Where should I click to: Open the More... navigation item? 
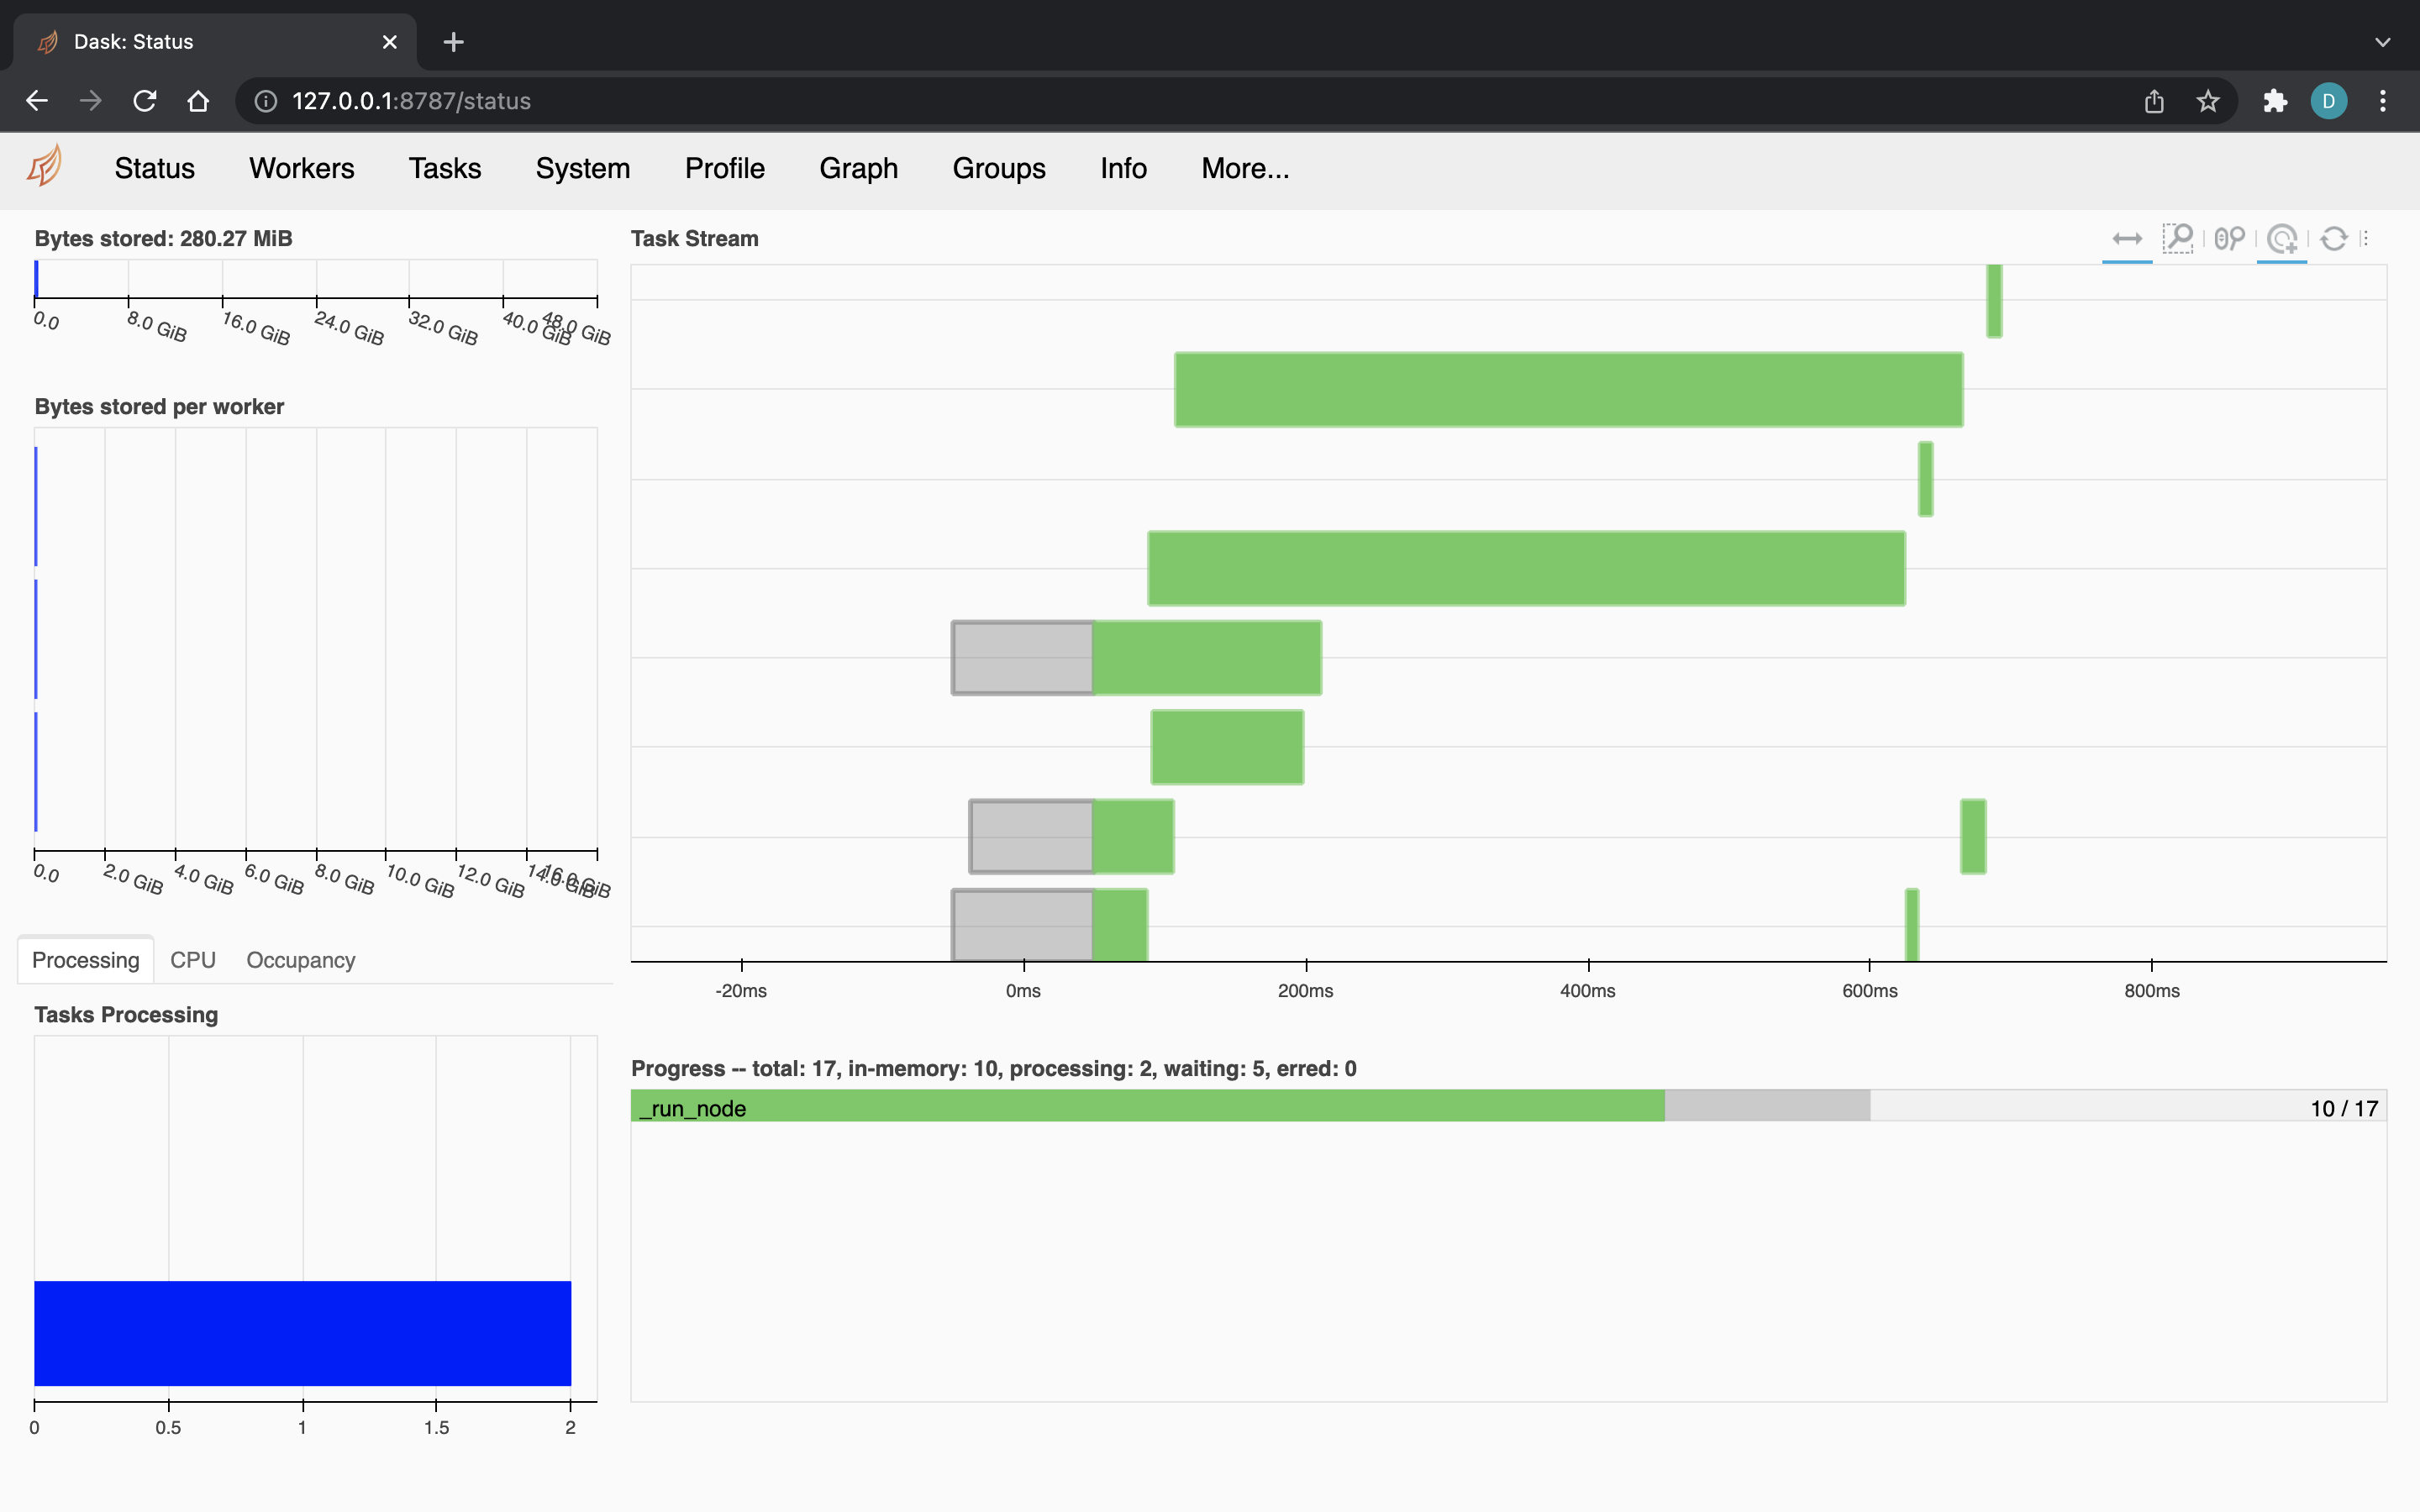point(1244,168)
